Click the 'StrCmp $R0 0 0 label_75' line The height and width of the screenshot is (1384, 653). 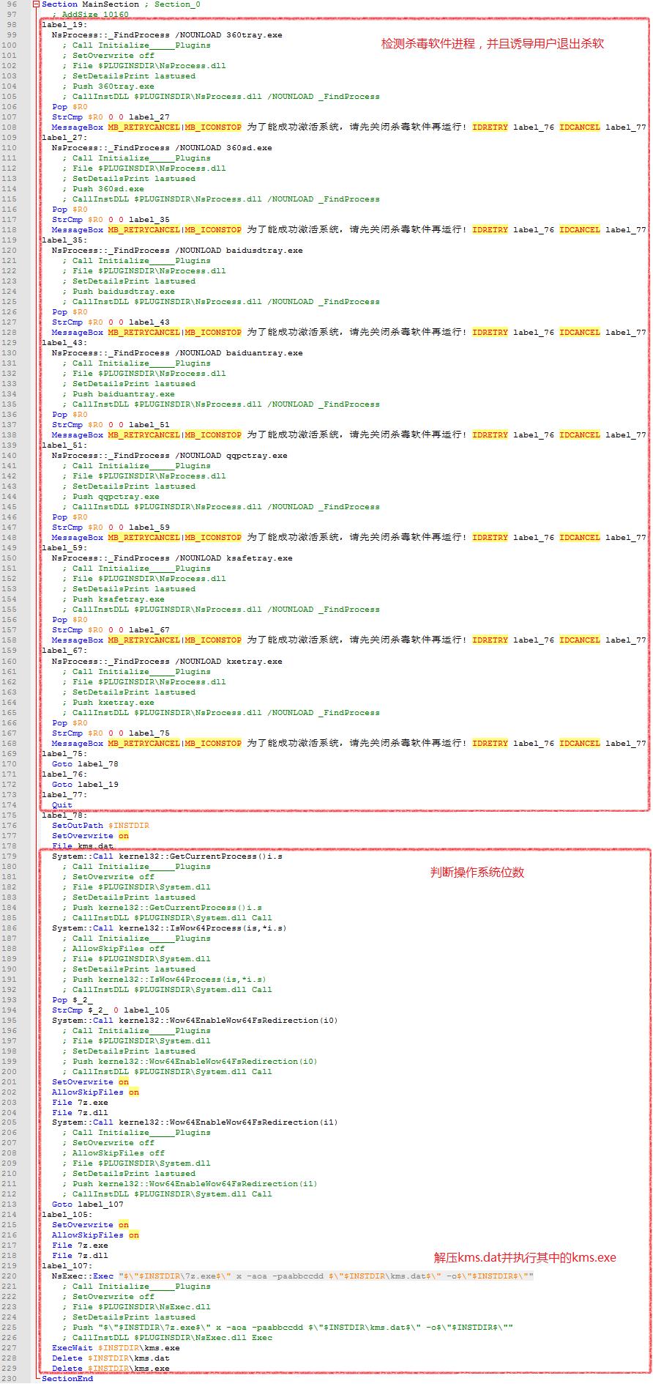111,733
